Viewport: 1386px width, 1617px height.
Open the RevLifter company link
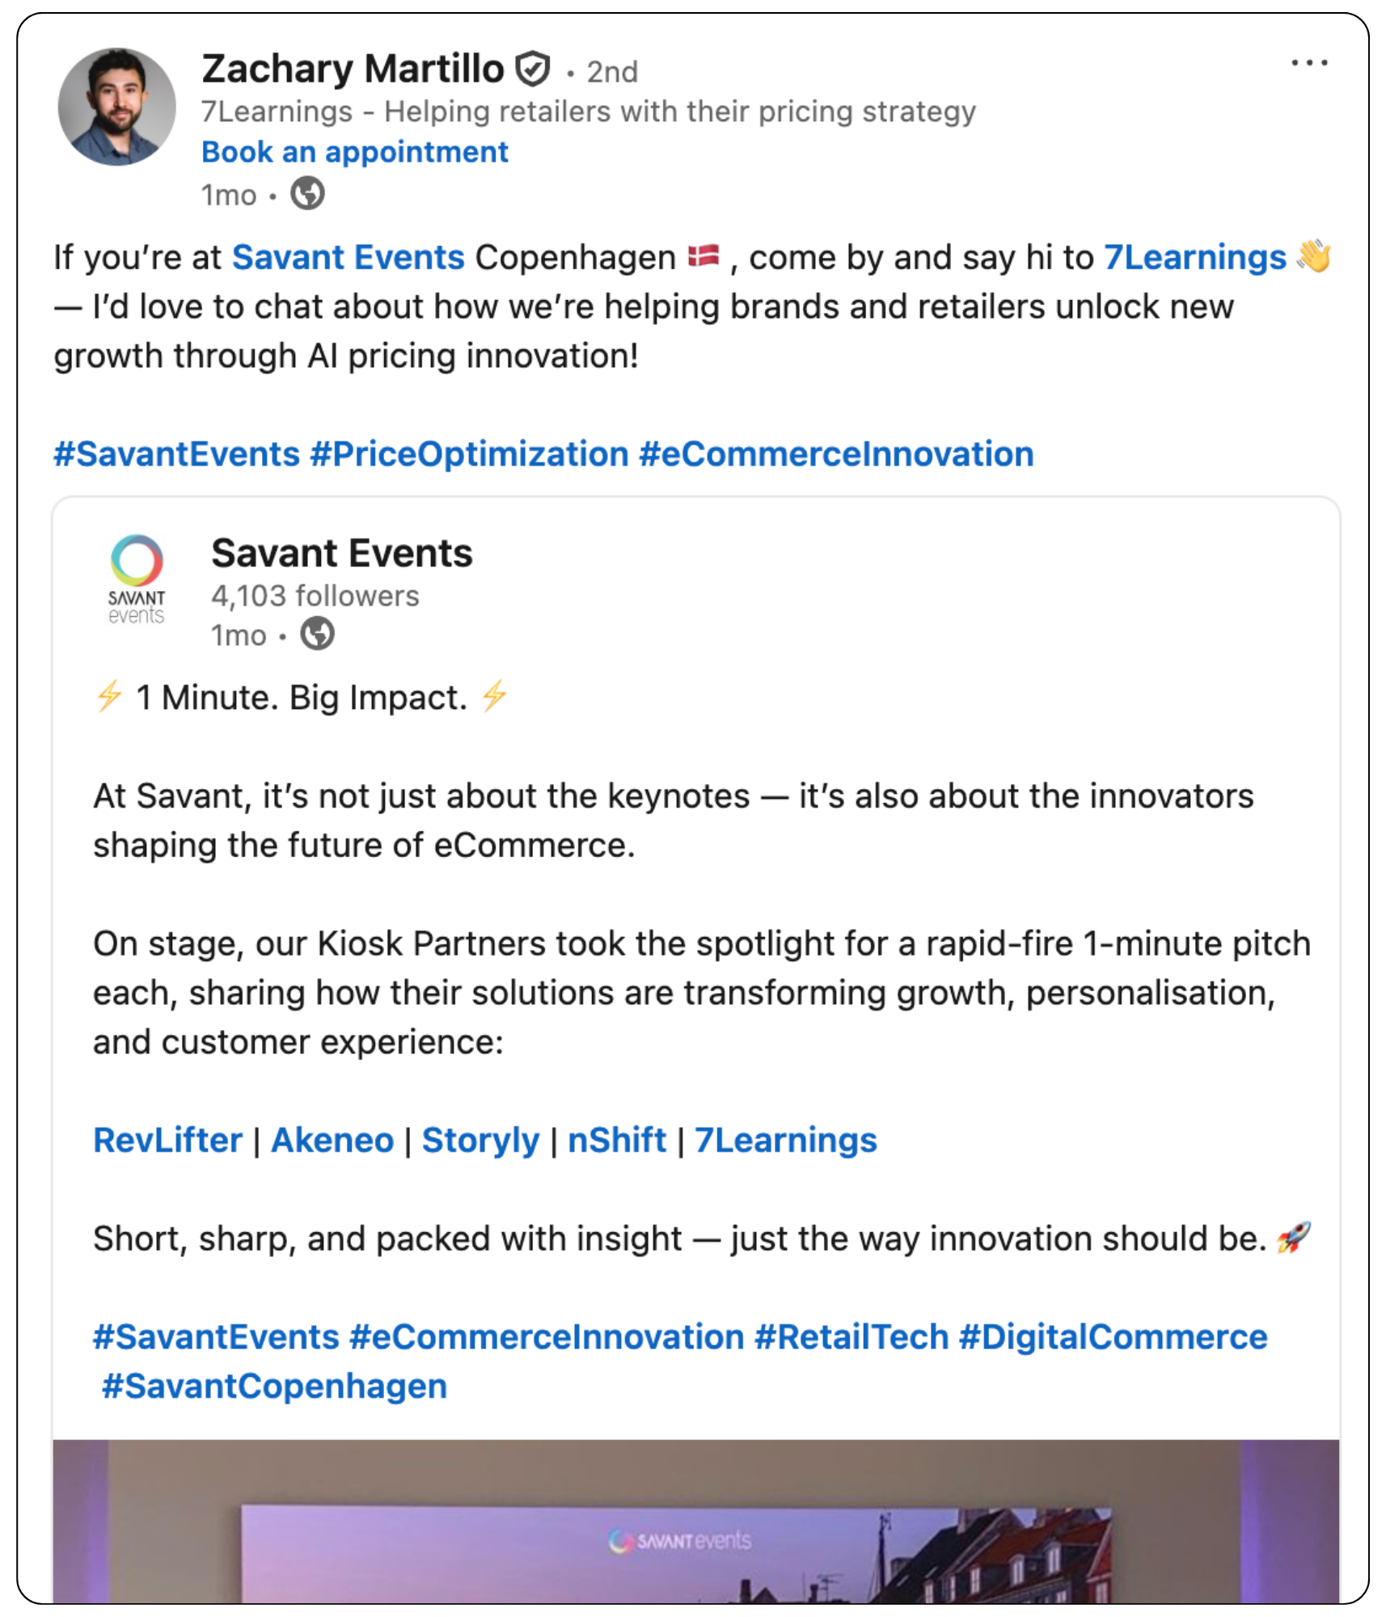(x=167, y=1140)
